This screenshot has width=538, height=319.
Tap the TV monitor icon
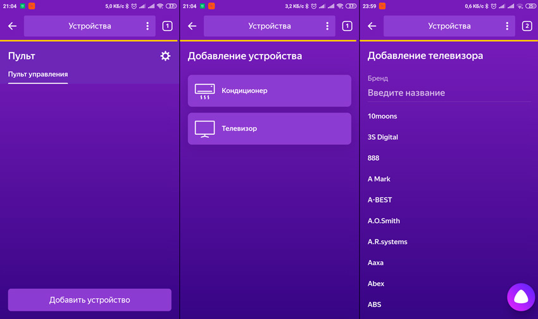tap(205, 129)
